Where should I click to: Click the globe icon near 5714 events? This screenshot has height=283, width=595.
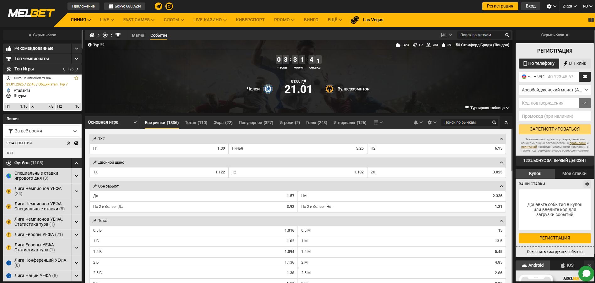[76, 143]
